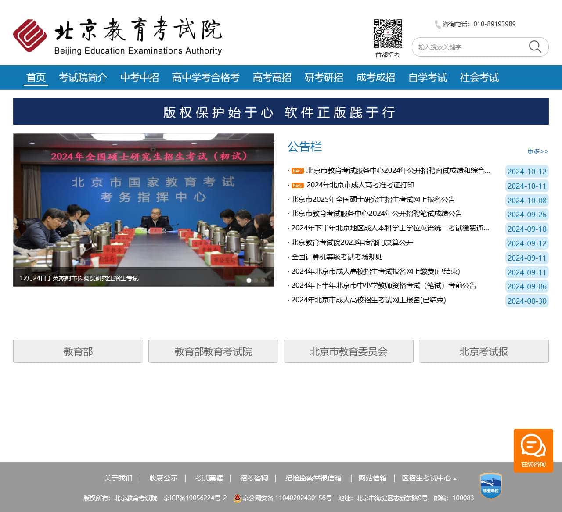Open 自学考试 menu item
562x512 pixels.
point(428,78)
